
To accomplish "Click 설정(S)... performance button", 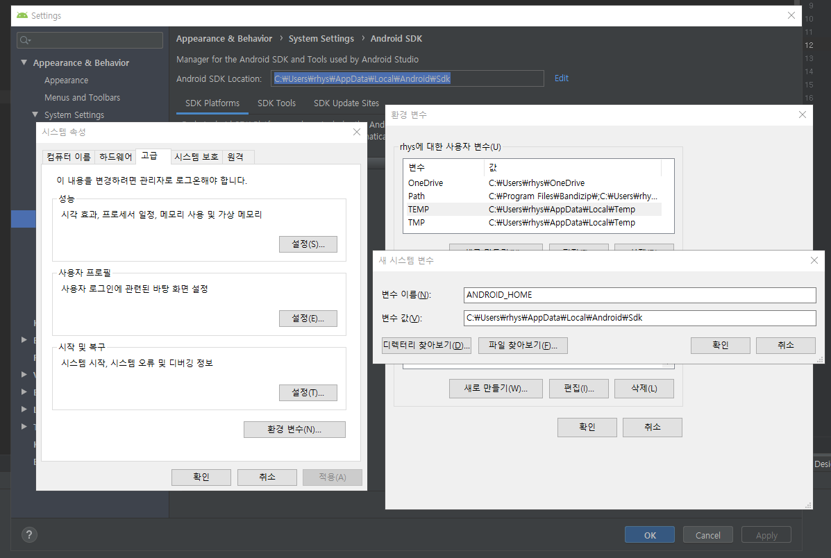I will [308, 244].
